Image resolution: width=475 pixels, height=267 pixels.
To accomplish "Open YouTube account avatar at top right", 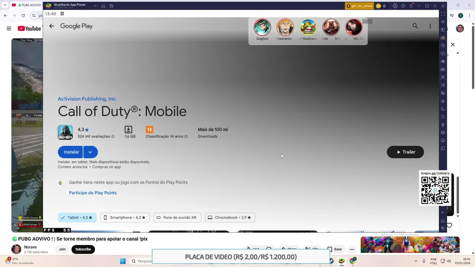I will 460,29.
